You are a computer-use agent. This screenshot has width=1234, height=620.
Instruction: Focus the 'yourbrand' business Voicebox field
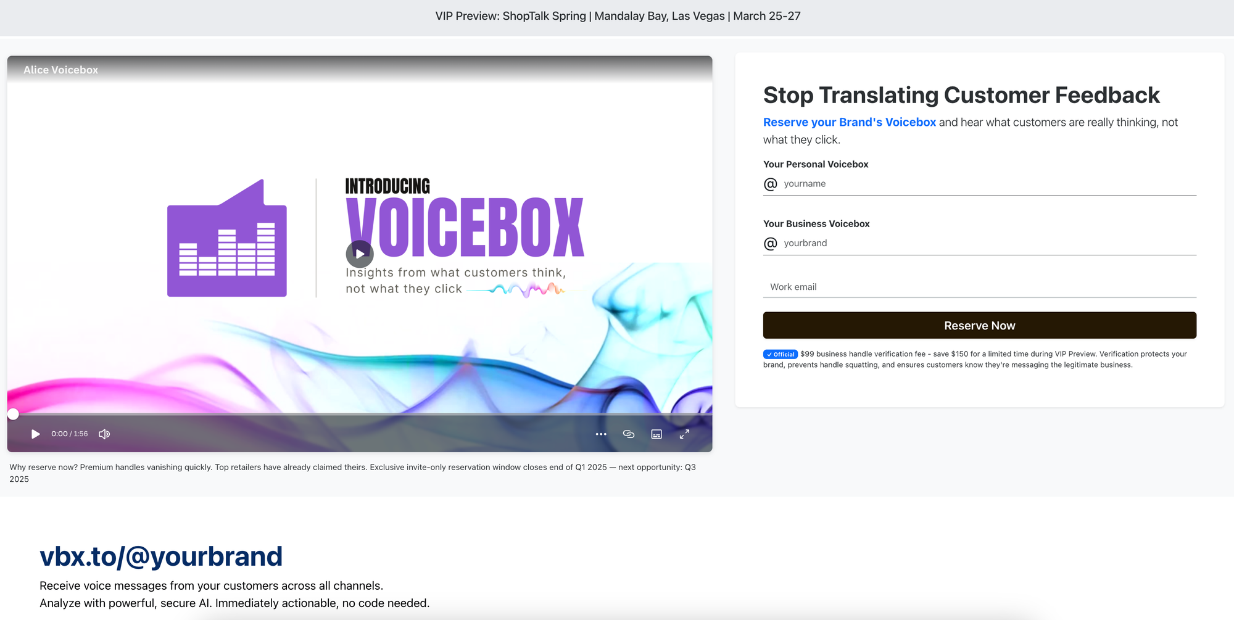987,243
